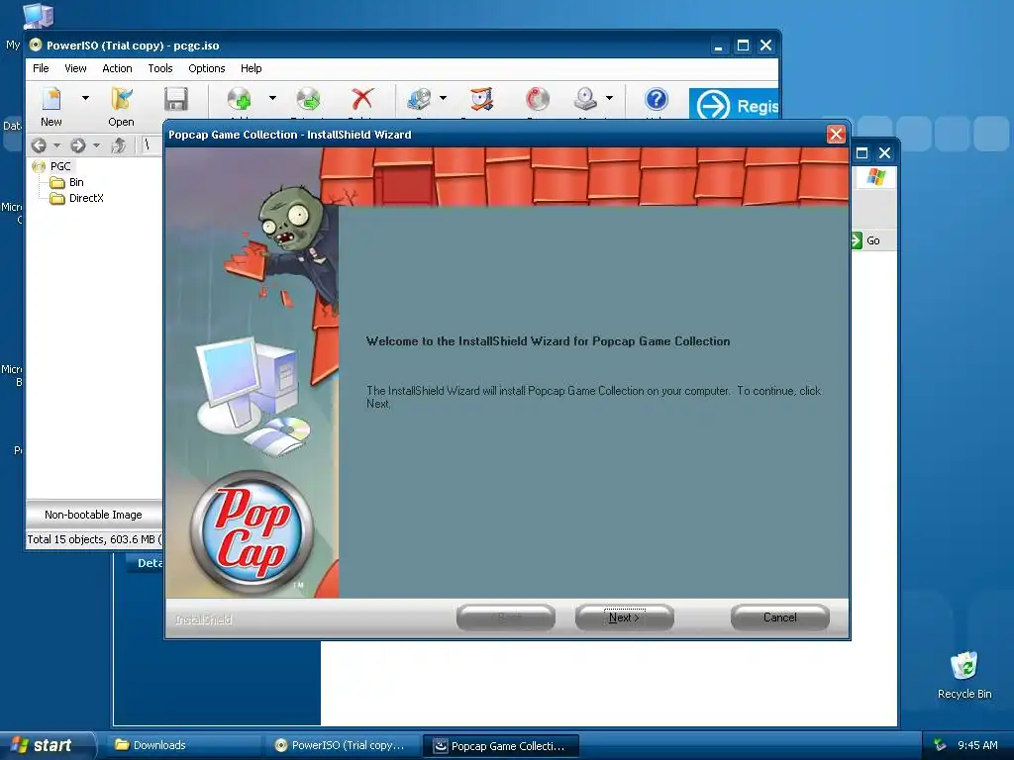Click the Windows flag logo in background window
The width and height of the screenshot is (1014, 760).
[876, 176]
